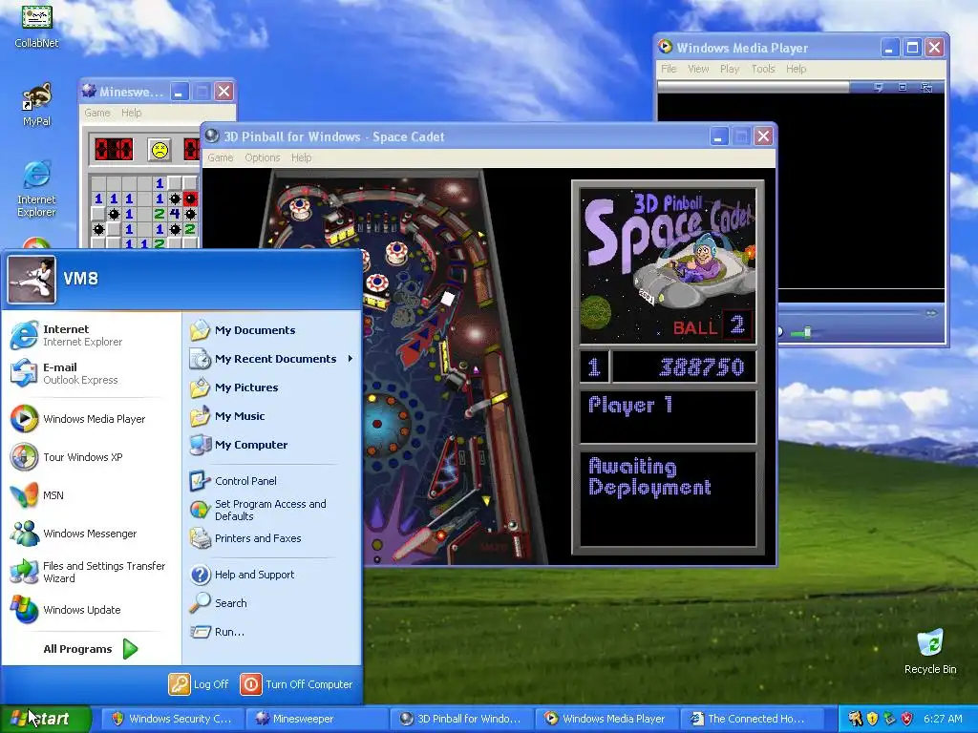Open Pinball Options menu
This screenshot has height=733, width=978.
262,157
